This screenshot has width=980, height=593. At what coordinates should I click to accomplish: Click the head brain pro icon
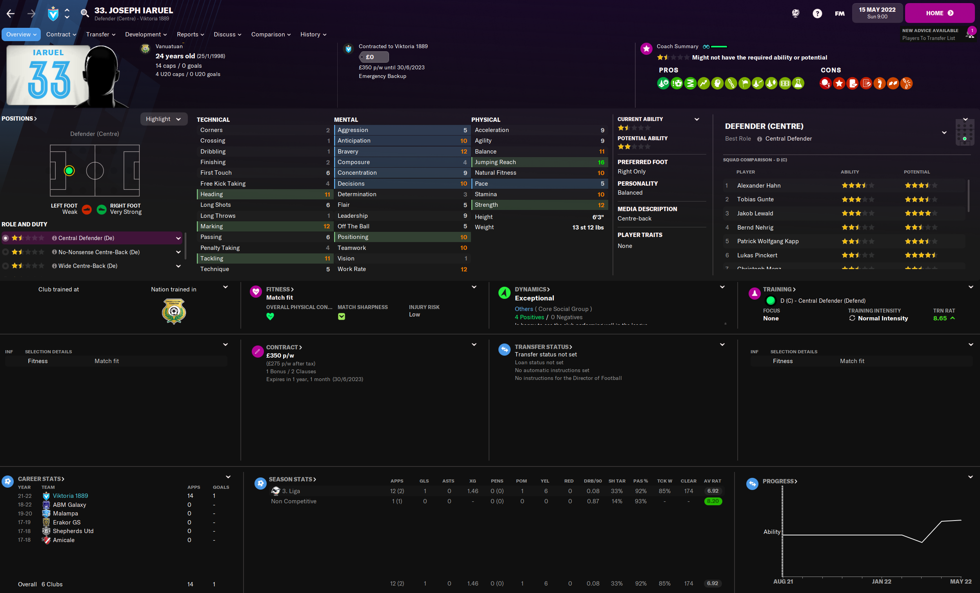click(x=717, y=83)
